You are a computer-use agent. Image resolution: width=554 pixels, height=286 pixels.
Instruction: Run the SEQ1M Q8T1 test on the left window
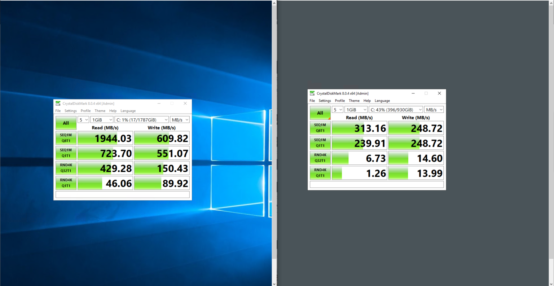pyautogui.click(x=66, y=138)
